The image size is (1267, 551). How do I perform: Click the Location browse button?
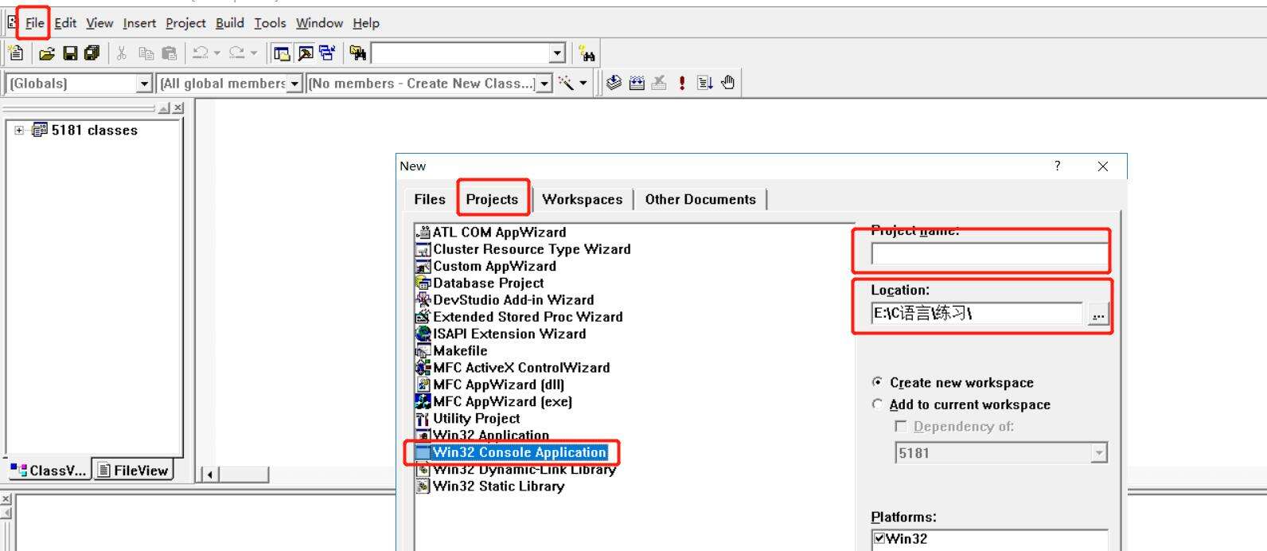(1097, 315)
